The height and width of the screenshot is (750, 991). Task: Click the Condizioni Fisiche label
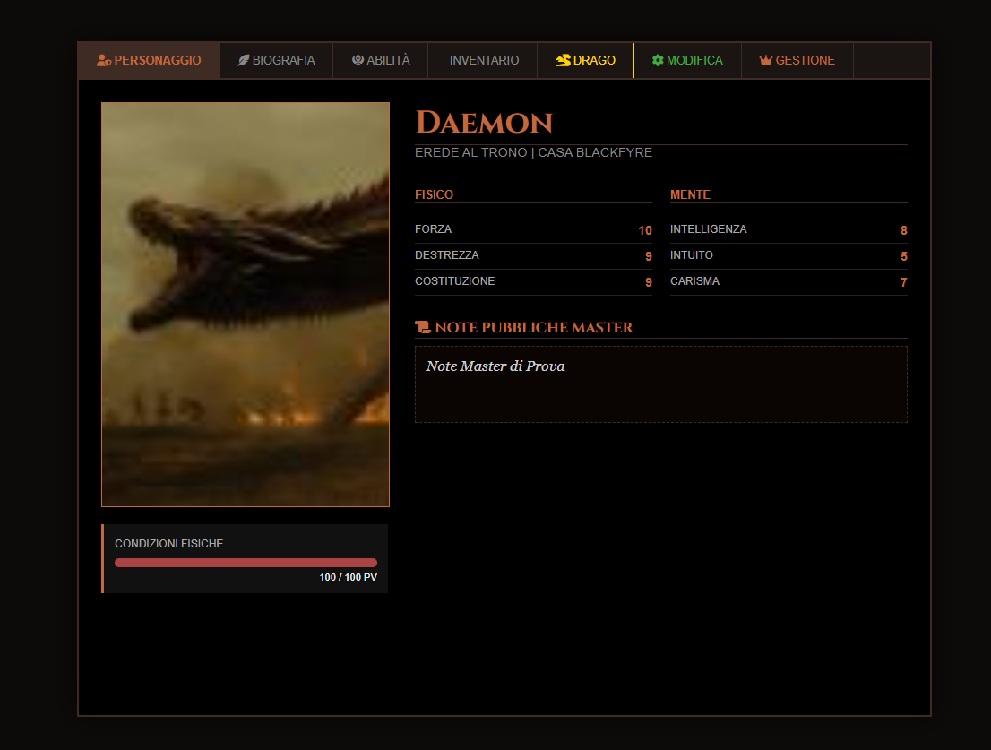tap(168, 543)
